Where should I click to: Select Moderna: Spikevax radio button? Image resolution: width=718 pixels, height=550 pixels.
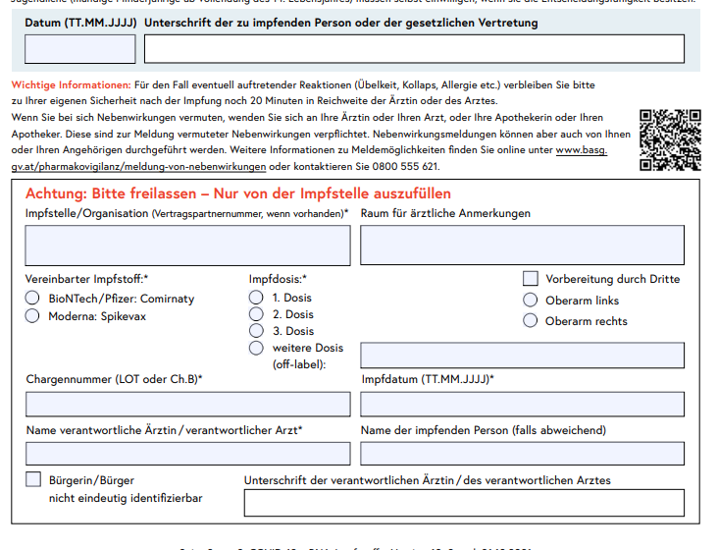click(x=32, y=316)
